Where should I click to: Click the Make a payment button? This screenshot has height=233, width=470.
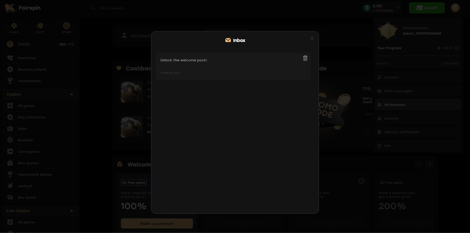157,223
